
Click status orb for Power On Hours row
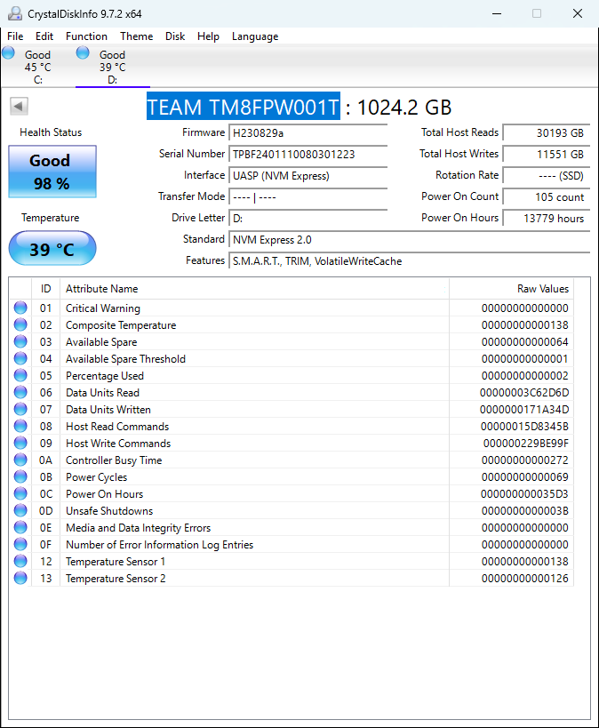click(x=20, y=493)
